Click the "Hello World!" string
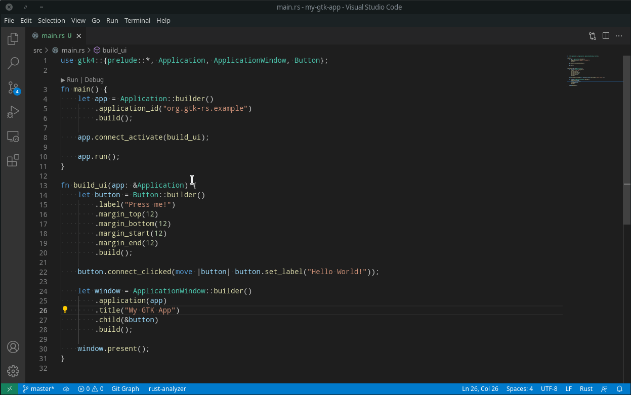This screenshot has width=631, height=395. (337, 272)
